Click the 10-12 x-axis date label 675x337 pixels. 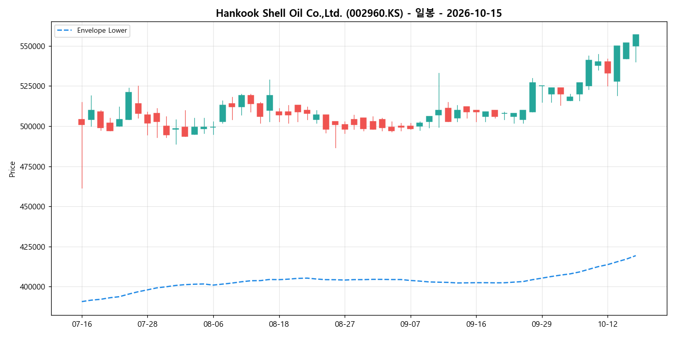point(607,324)
